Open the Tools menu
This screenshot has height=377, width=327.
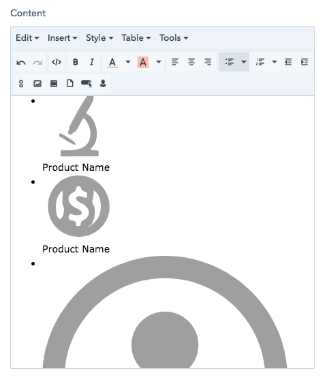[174, 38]
